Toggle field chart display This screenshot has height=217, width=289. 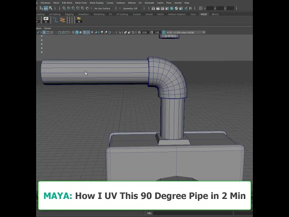pyautogui.click(x=59, y=33)
